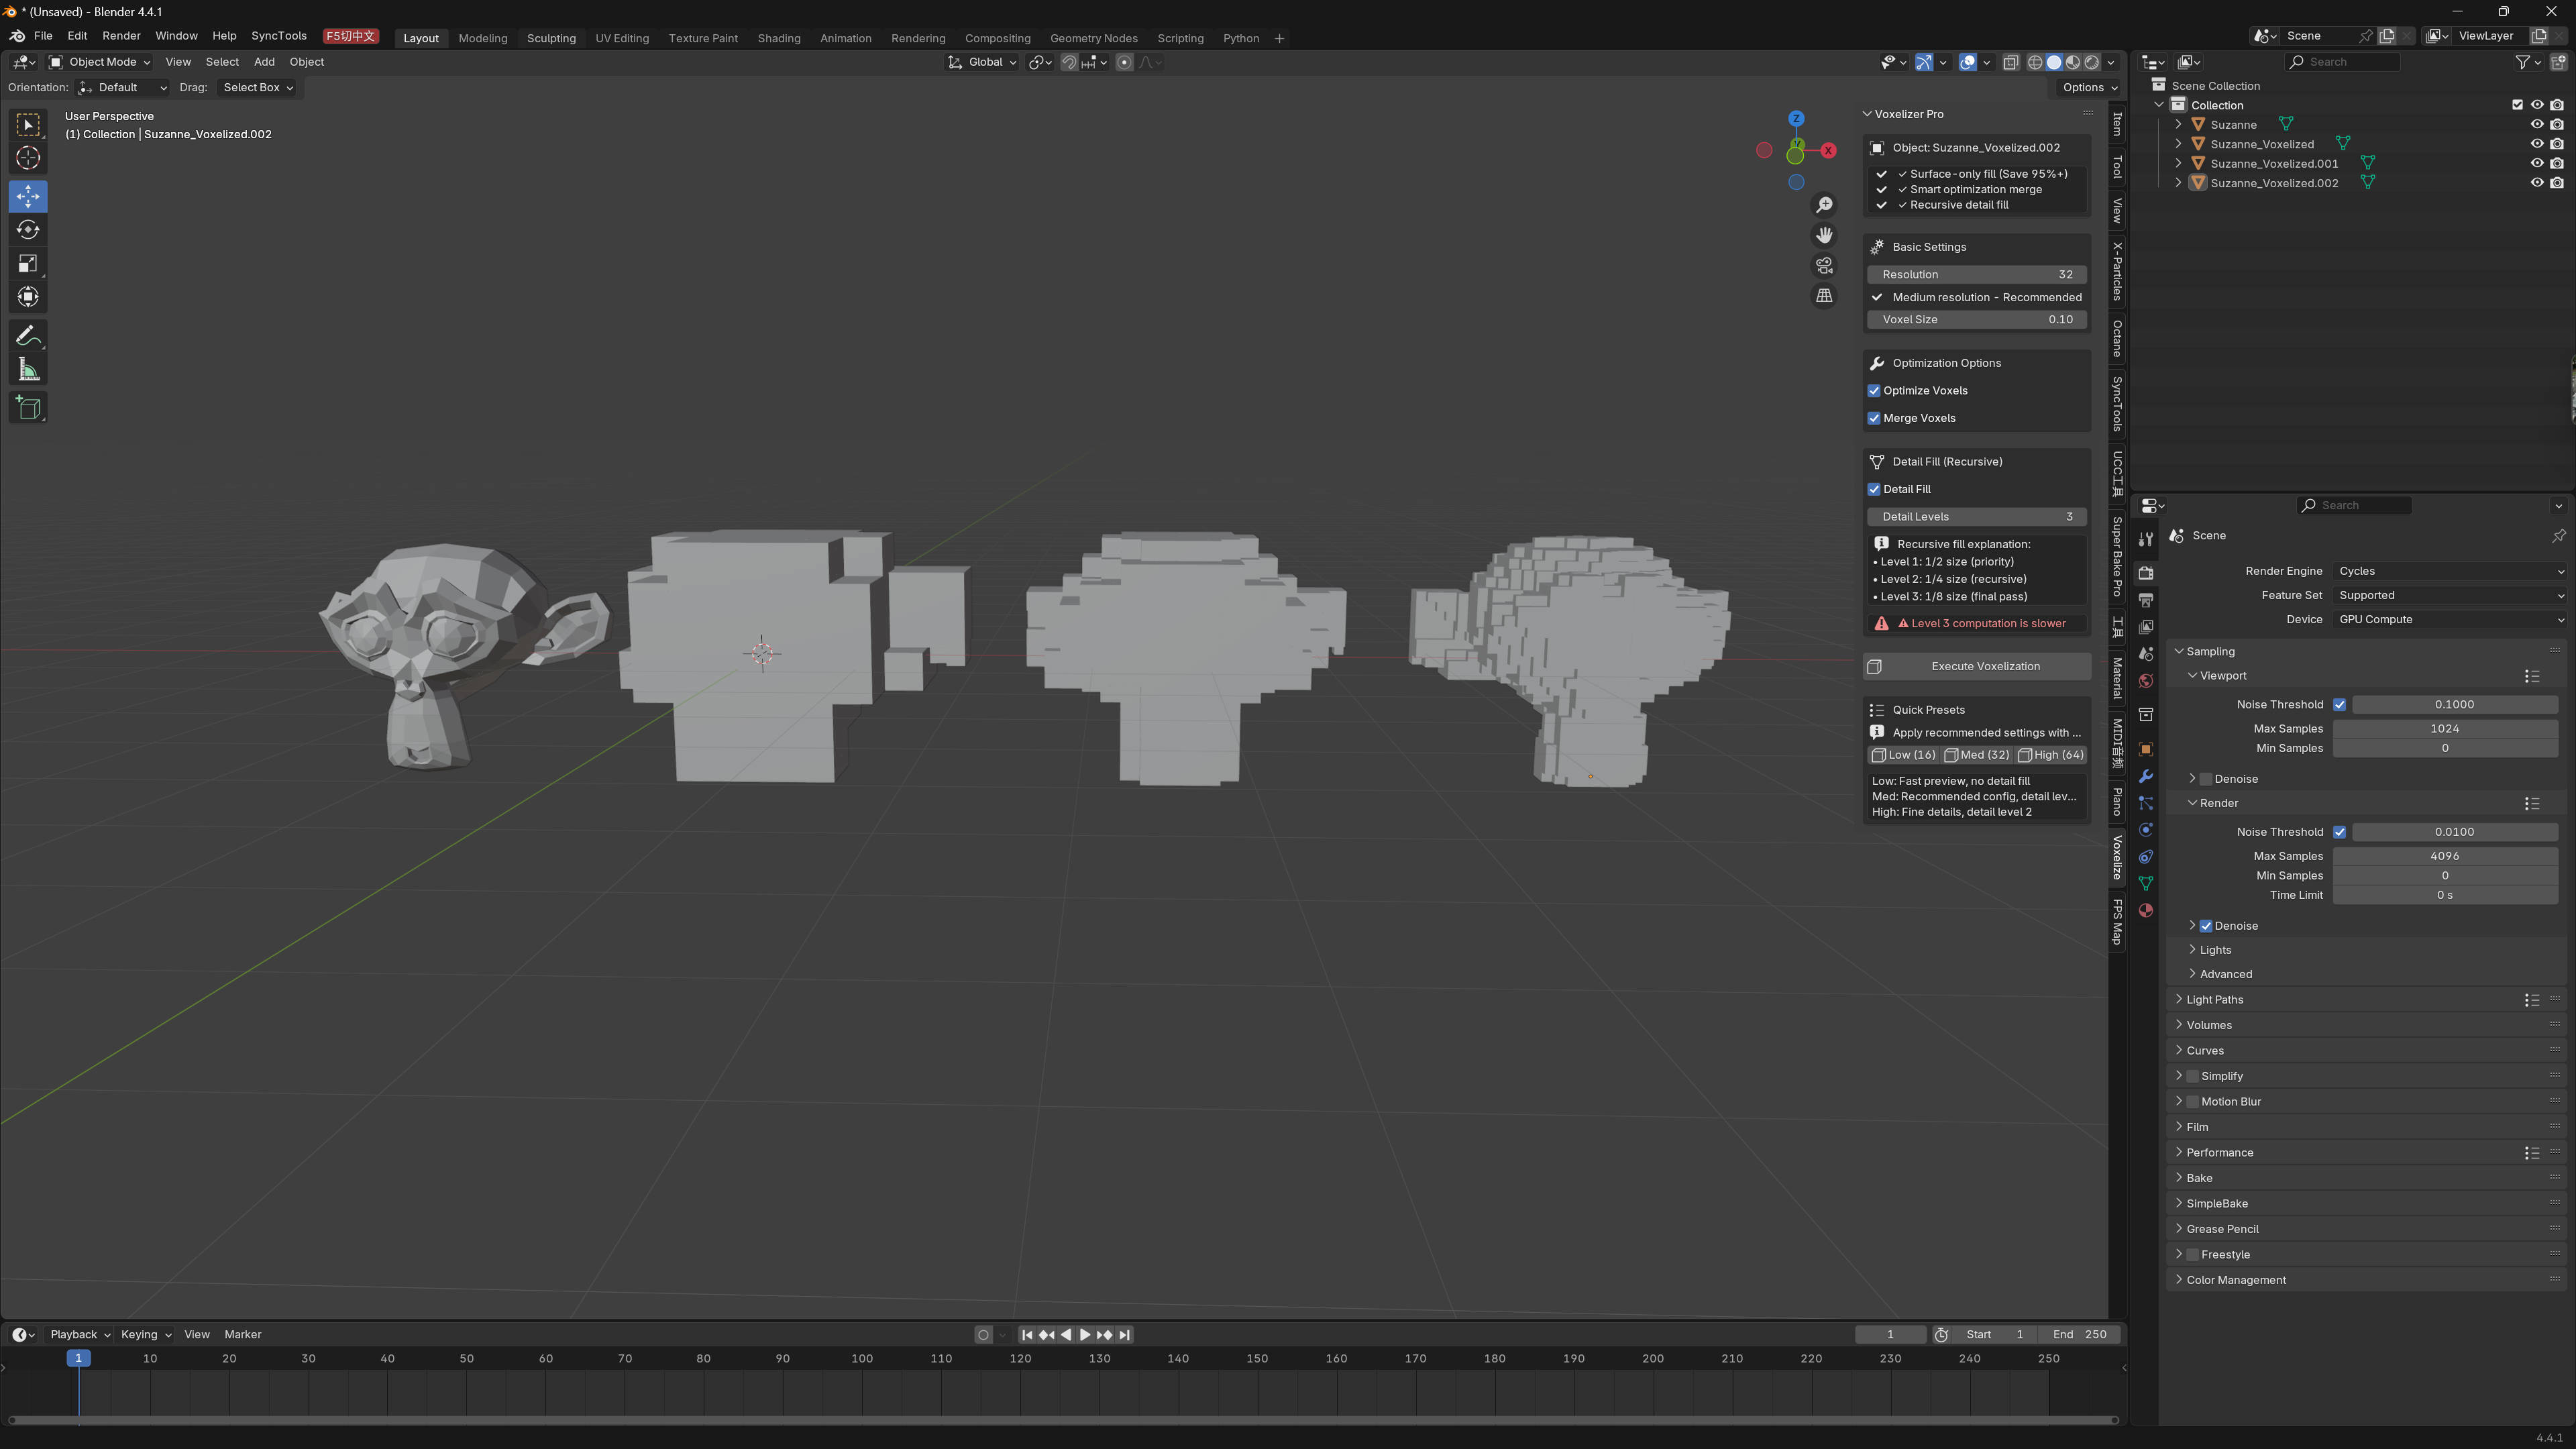Play the animation forward
This screenshot has height=1449, width=2576.
click(x=1085, y=1335)
